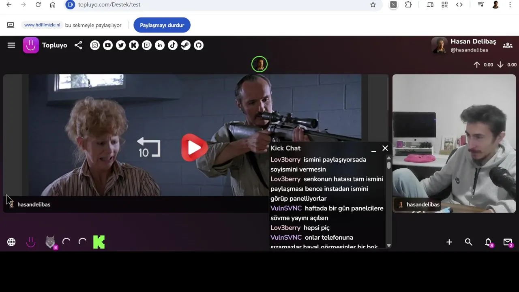This screenshot has width=519, height=292.
Task: Open the Twitch social icon
Action: 147,45
